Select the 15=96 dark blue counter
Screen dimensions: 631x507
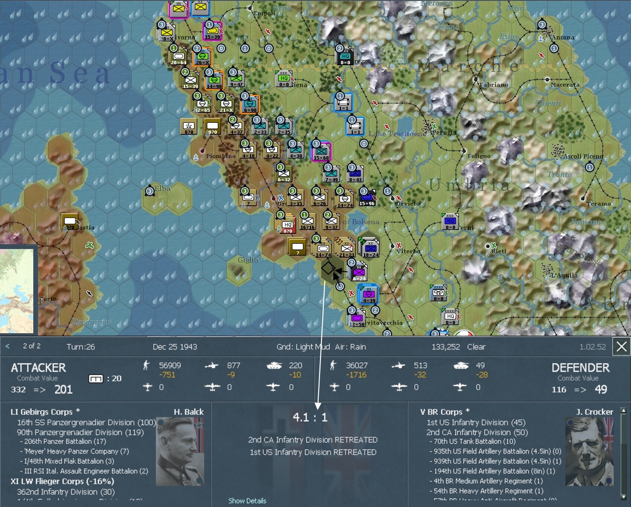pos(367,198)
